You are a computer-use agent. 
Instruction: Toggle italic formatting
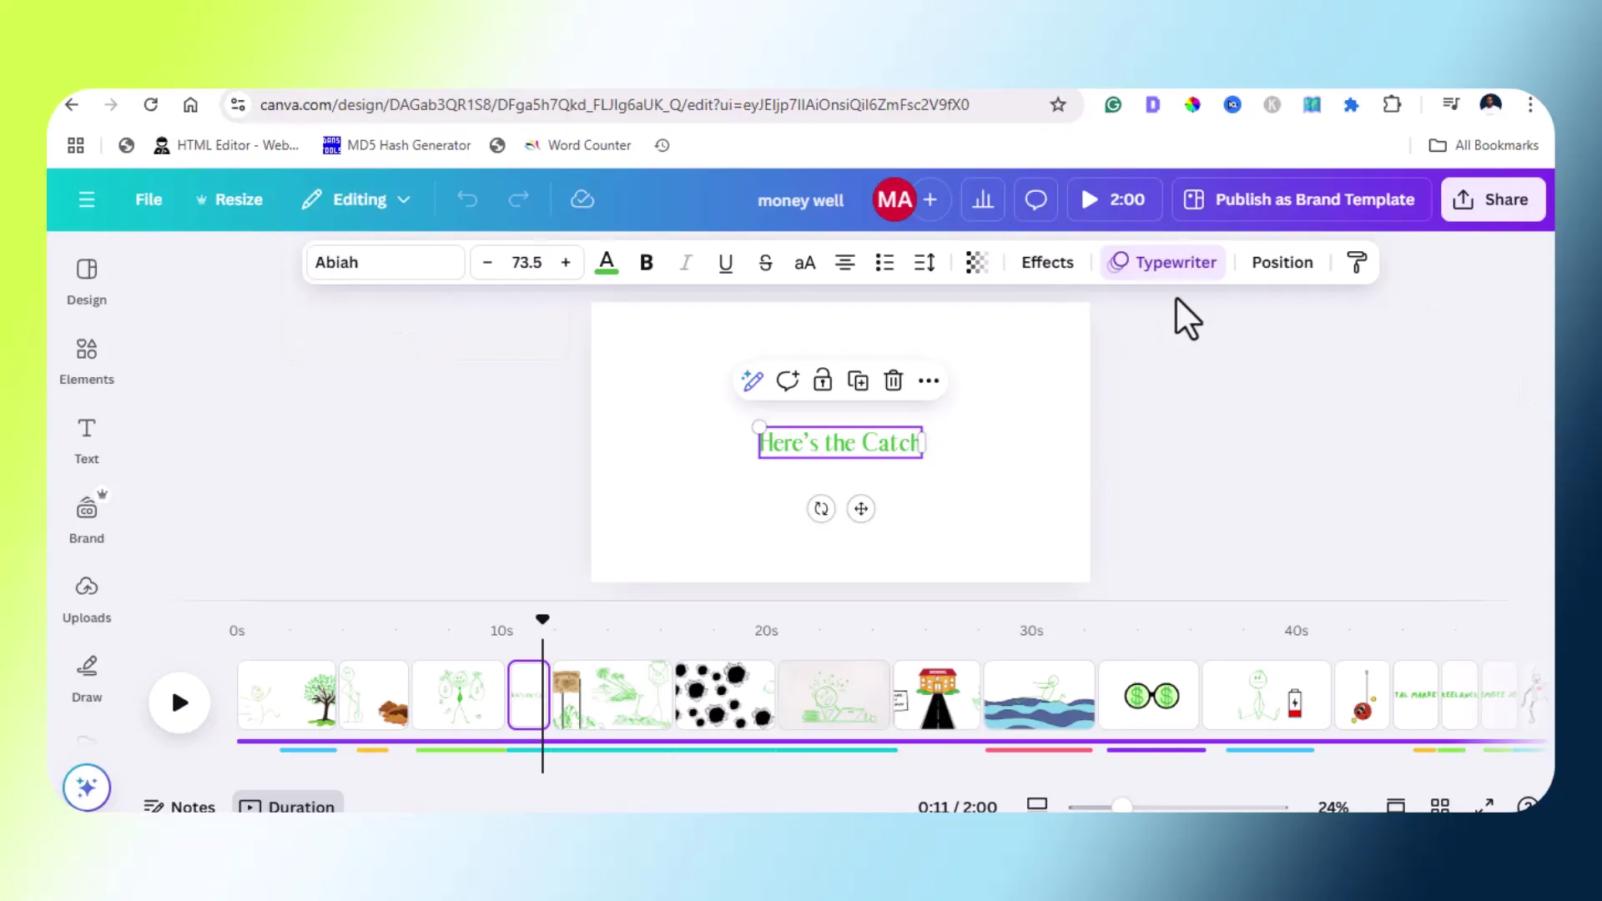(x=685, y=263)
